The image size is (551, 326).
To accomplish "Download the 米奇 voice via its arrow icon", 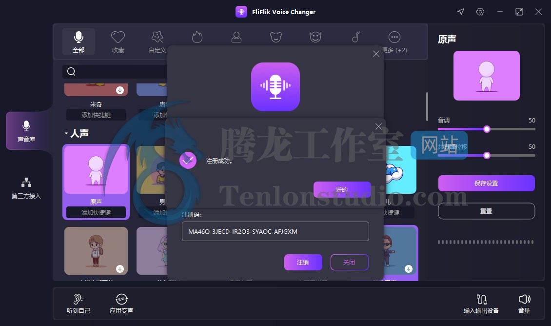I will 120,90.
